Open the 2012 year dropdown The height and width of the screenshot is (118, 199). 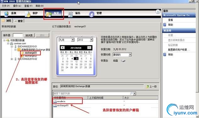pos(91,40)
